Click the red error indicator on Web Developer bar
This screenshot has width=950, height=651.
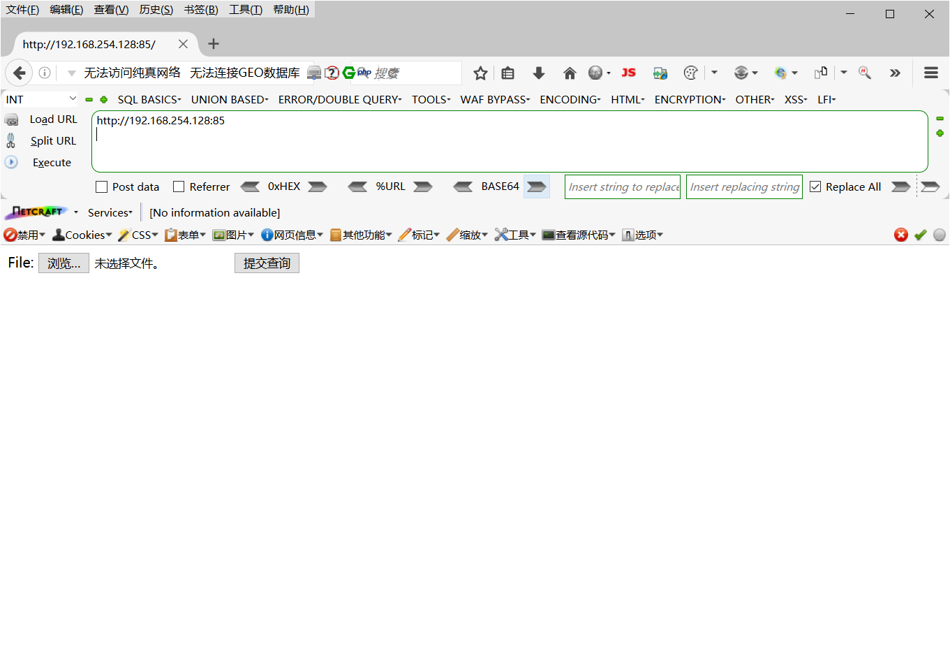(900, 235)
